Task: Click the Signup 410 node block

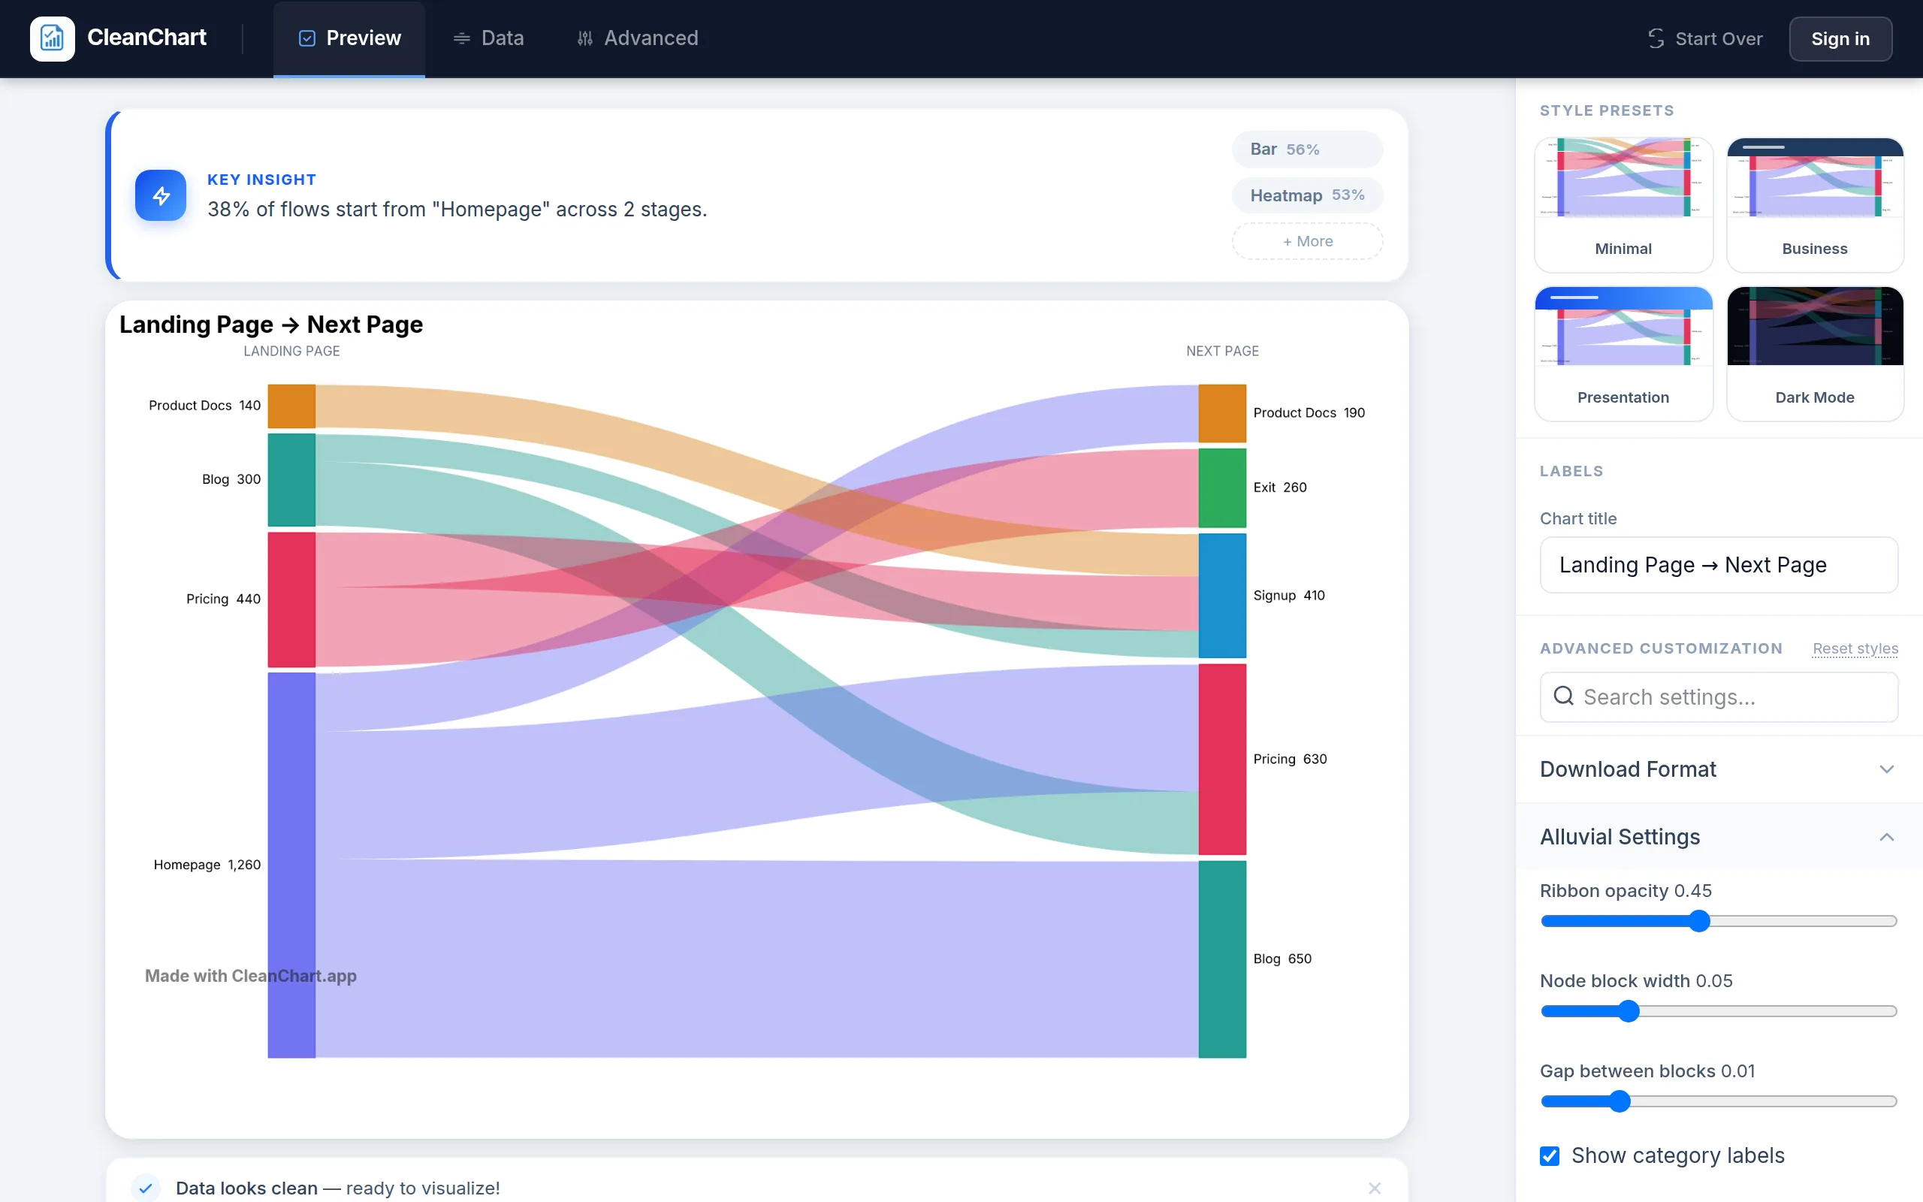Action: click(1222, 596)
